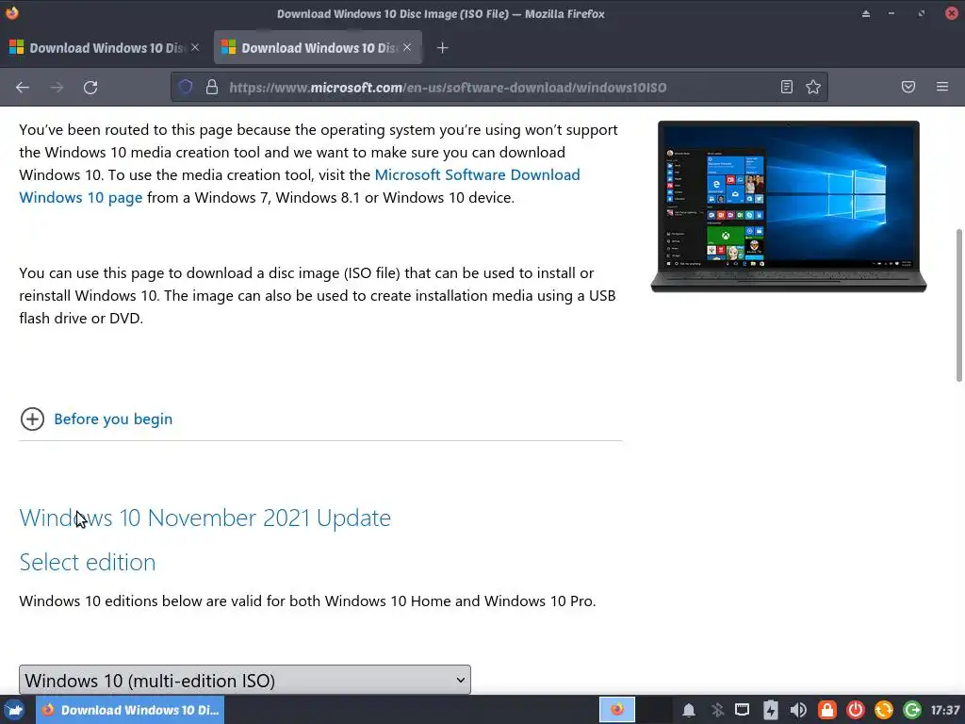Image resolution: width=965 pixels, height=724 pixels.
Task: Open the Windows 10 multi-edition ISO dropdown
Action: 245,680
